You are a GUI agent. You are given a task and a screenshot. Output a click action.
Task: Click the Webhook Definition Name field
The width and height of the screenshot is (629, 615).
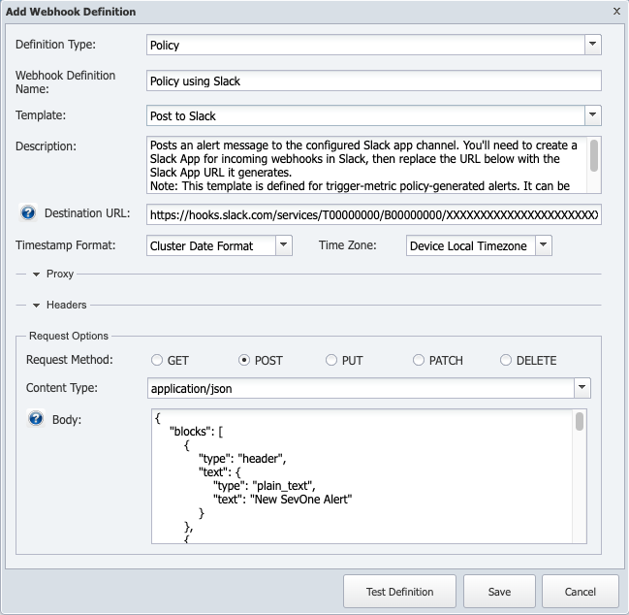tap(374, 81)
